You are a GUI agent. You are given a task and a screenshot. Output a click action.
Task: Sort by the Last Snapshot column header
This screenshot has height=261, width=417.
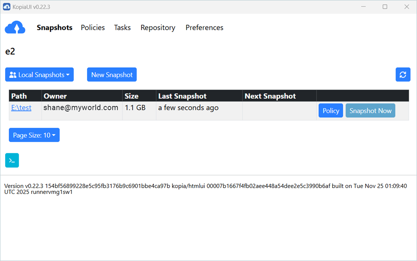click(x=182, y=96)
